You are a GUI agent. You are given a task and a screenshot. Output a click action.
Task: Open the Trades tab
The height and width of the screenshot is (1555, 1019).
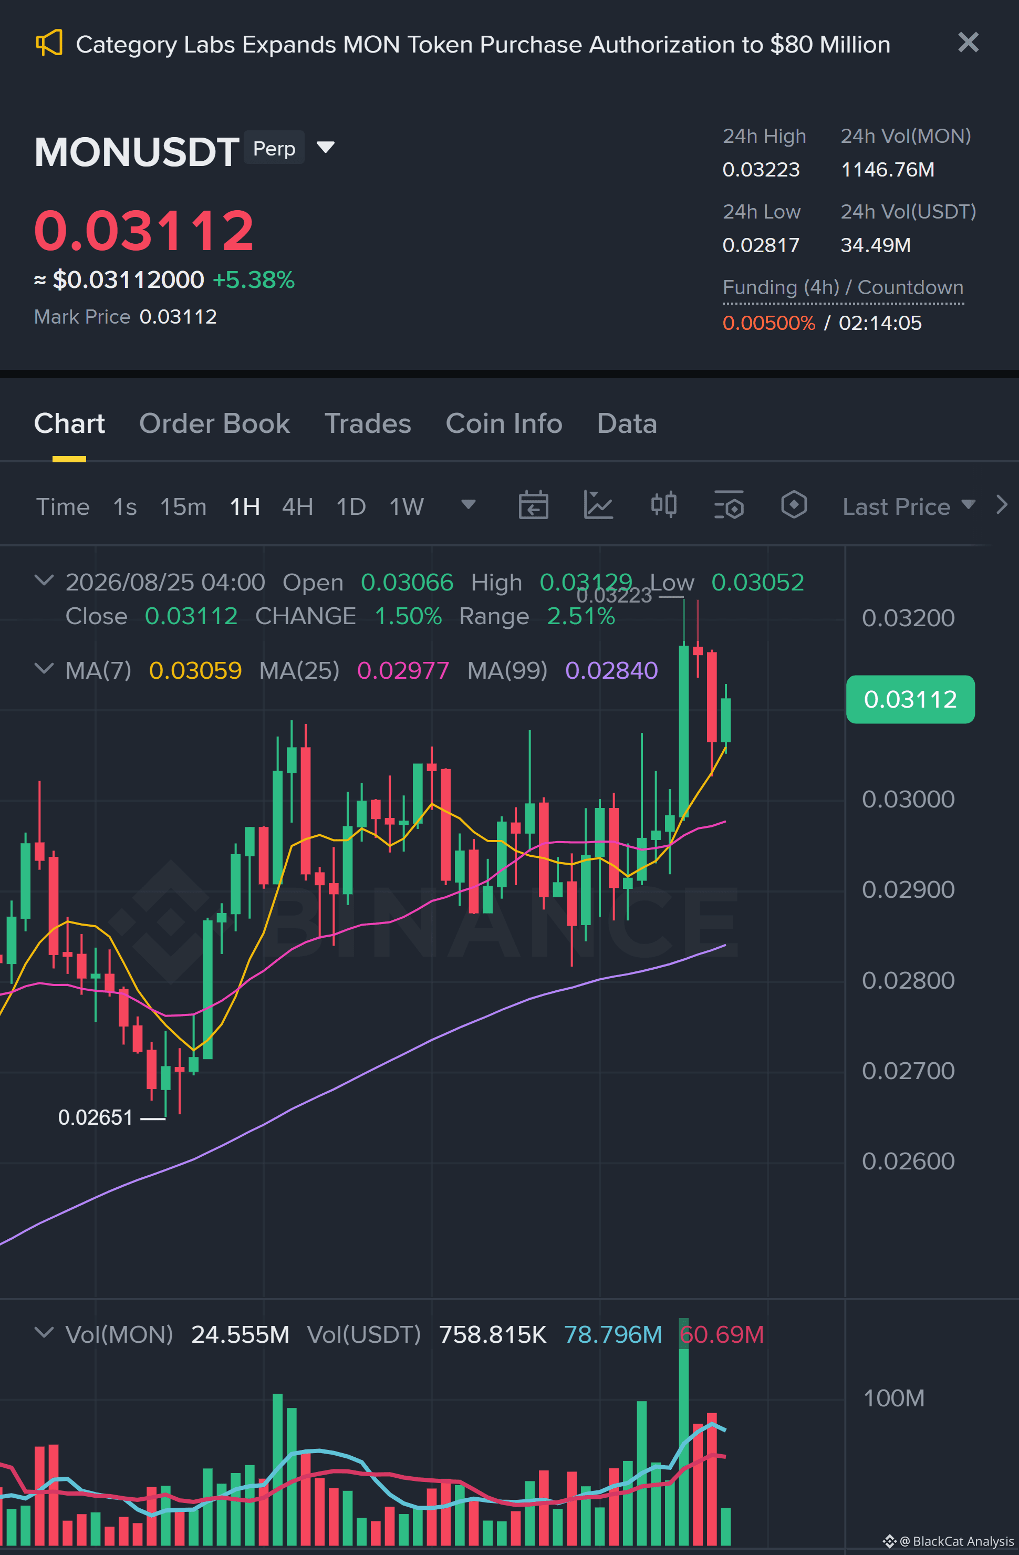pyautogui.click(x=368, y=423)
